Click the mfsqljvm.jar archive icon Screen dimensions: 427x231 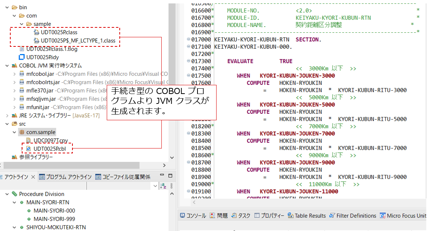tap(22, 99)
